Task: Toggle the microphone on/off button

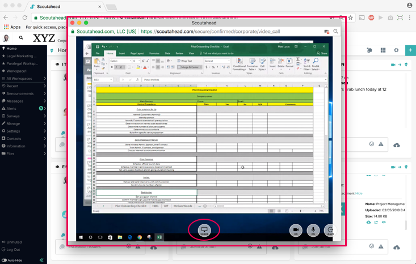Action: click(x=313, y=230)
